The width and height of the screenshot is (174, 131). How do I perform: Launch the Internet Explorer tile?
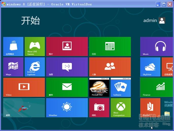[35, 67]
